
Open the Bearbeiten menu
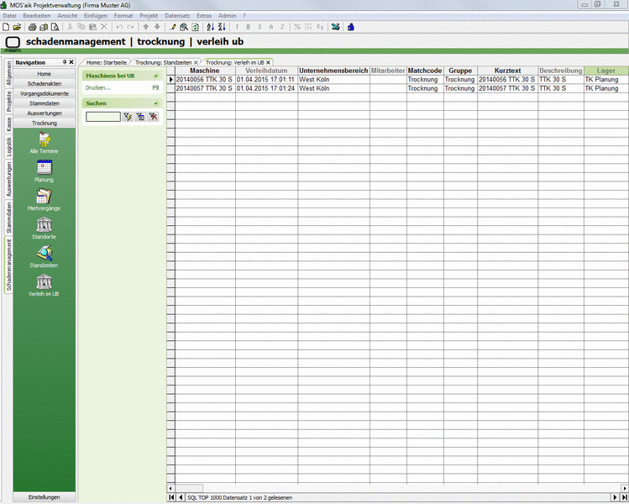(x=37, y=16)
